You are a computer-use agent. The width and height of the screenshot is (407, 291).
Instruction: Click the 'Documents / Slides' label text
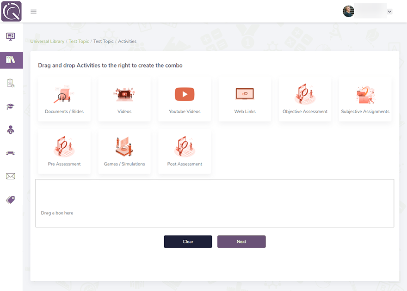[x=64, y=111]
